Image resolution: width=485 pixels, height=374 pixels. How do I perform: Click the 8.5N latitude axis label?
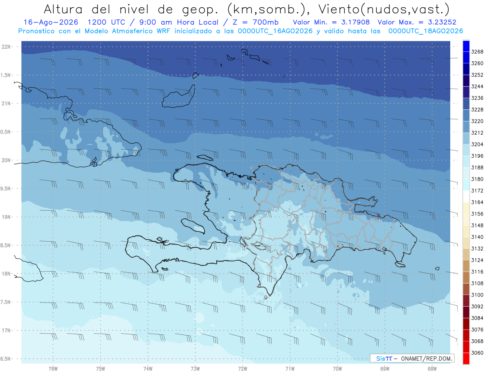click(x=6, y=245)
